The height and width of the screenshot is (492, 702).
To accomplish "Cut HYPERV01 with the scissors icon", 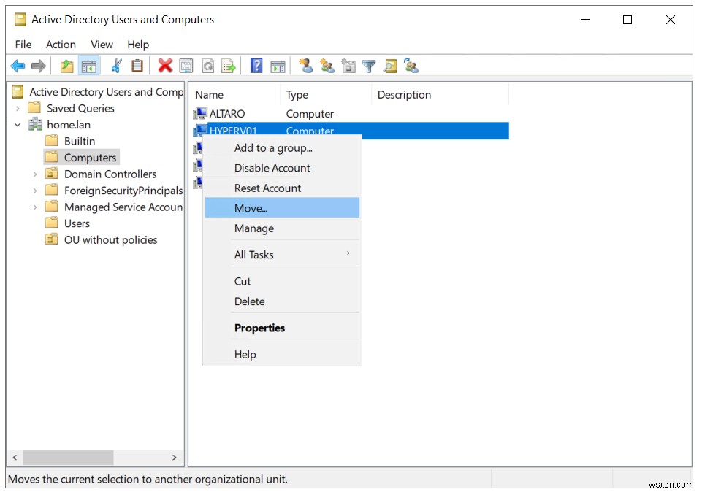I will coord(115,66).
